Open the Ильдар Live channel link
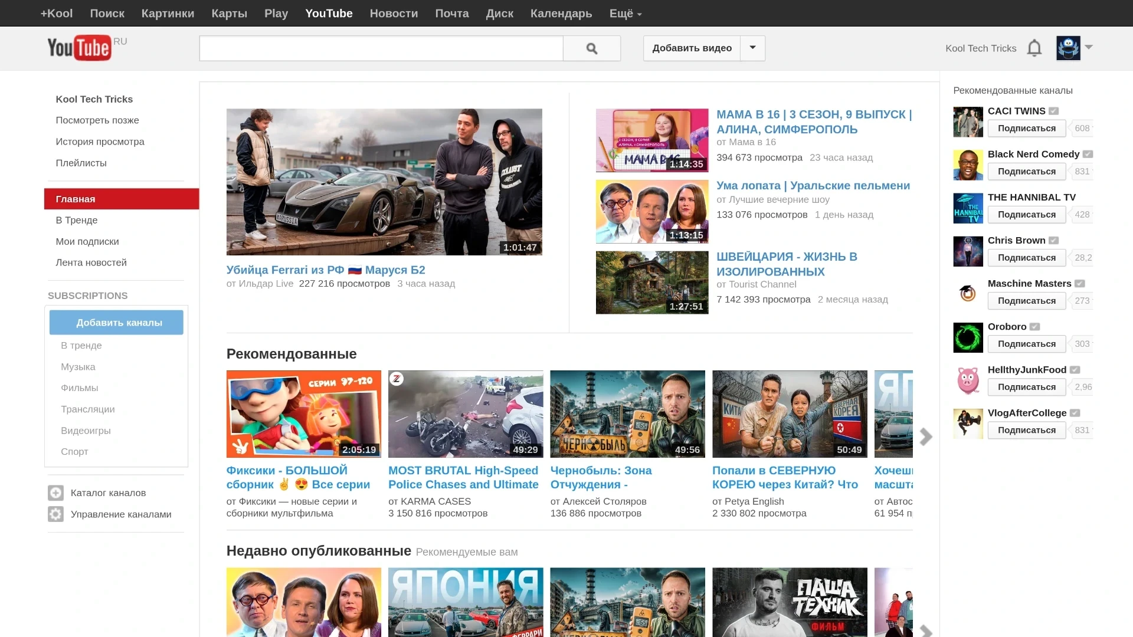The width and height of the screenshot is (1133, 637). pyautogui.click(x=266, y=284)
